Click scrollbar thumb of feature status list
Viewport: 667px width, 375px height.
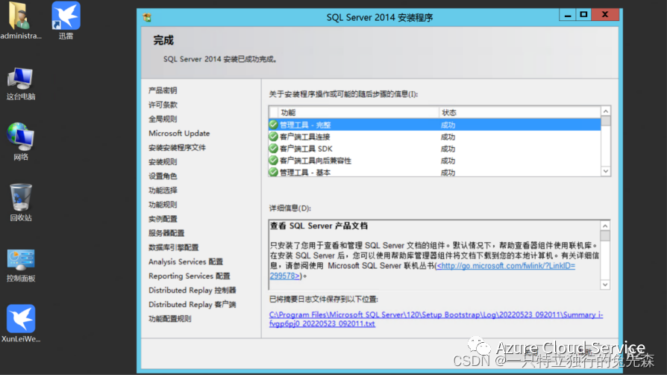[x=606, y=121]
